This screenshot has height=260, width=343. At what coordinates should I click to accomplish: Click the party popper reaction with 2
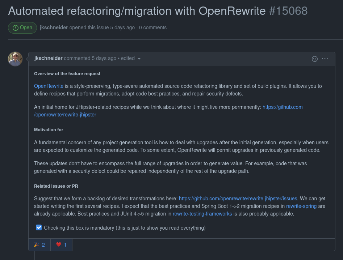coord(39,245)
